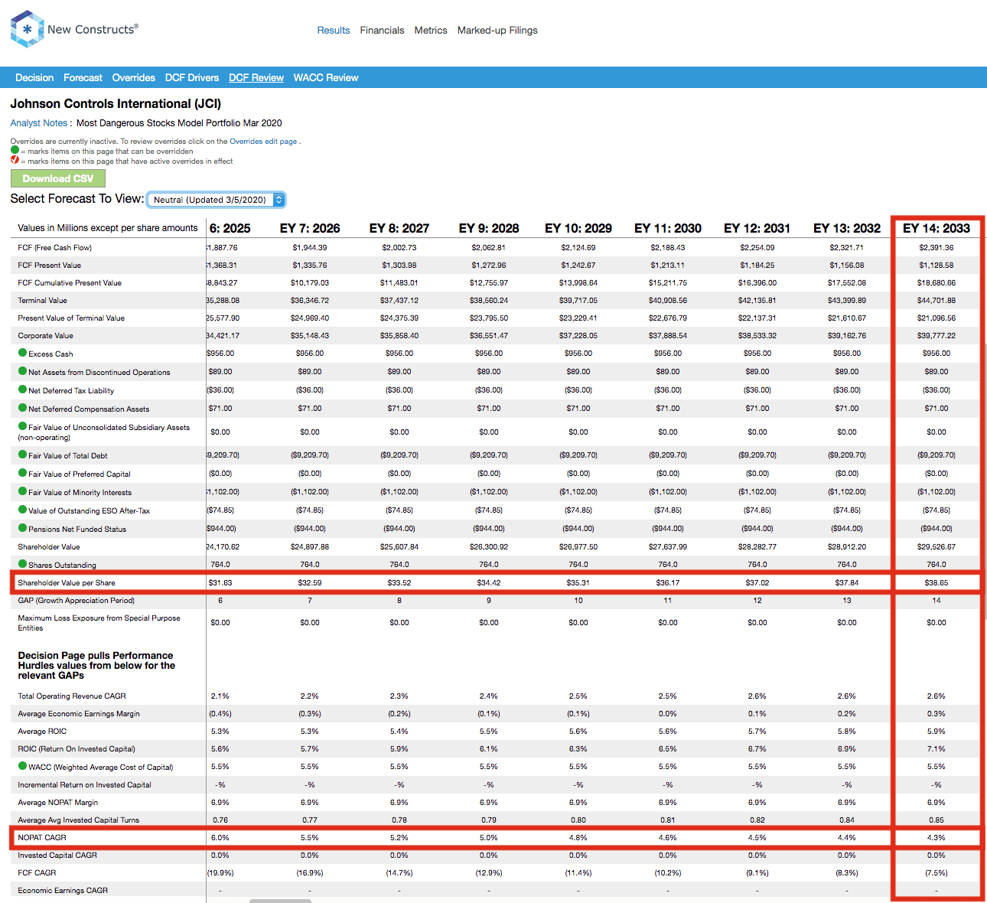The height and width of the screenshot is (903, 987).
Task: Click green dot beside Fair Value of Total Debt
Action: (22, 455)
